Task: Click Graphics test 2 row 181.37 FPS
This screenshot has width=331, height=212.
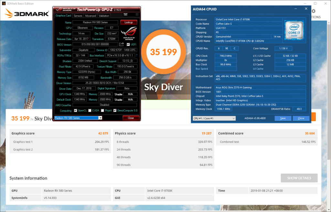Action: 60,149
